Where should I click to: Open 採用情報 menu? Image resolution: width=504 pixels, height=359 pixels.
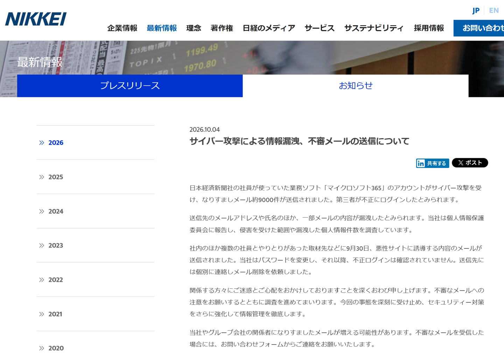coord(429,28)
